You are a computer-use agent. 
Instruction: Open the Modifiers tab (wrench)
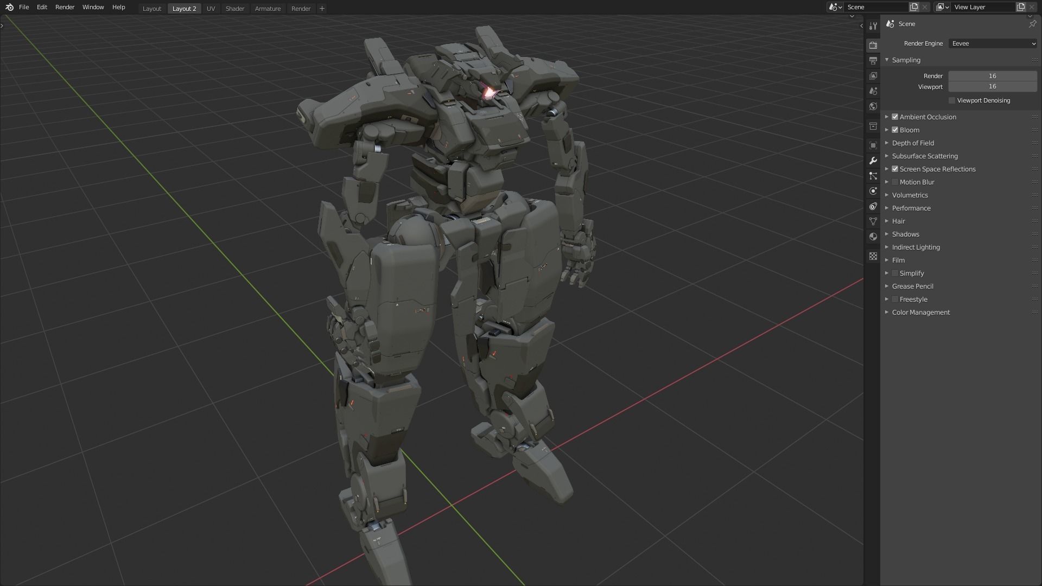point(873,161)
